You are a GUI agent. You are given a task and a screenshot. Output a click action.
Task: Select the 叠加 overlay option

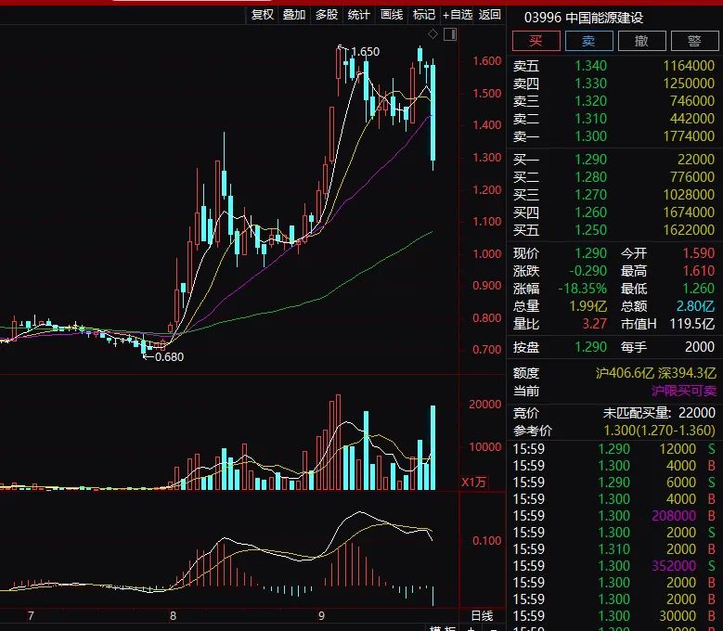[x=294, y=15]
